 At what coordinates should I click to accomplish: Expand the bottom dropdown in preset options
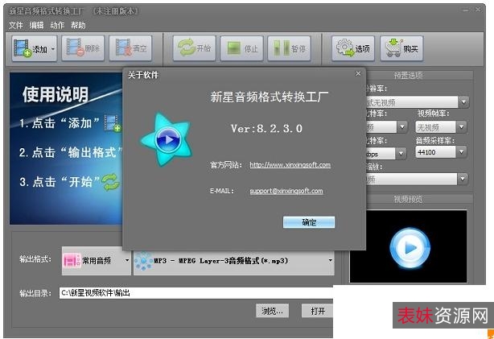click(462, 179)
